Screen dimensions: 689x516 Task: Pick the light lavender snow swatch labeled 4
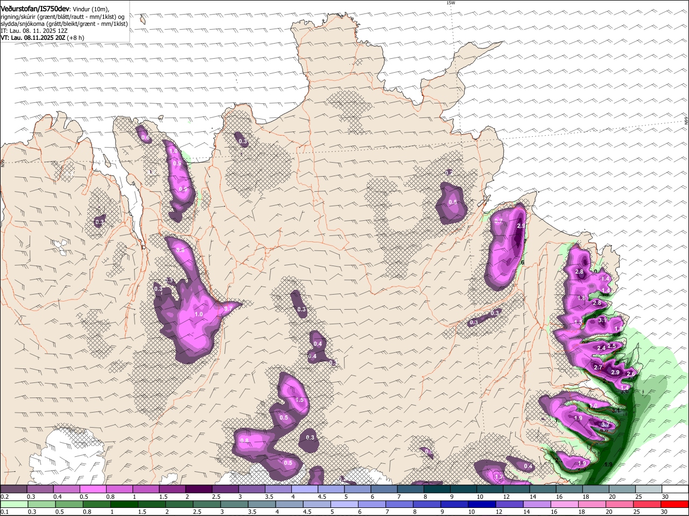(304, 489)
